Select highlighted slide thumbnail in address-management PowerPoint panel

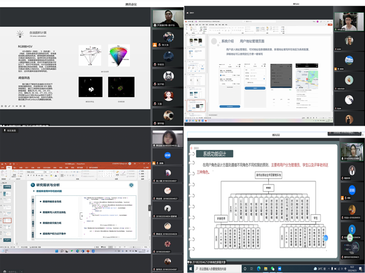coord(196,106)
